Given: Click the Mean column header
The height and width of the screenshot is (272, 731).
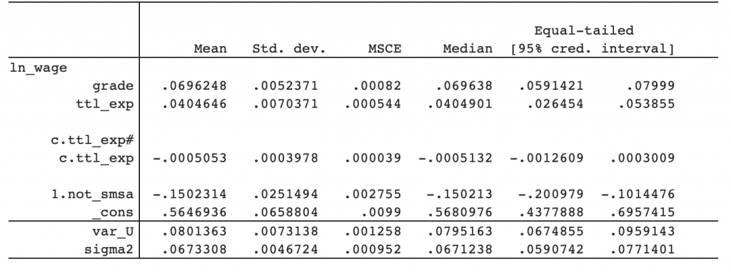Looking at the screenshot, I should tap(211, 48).
